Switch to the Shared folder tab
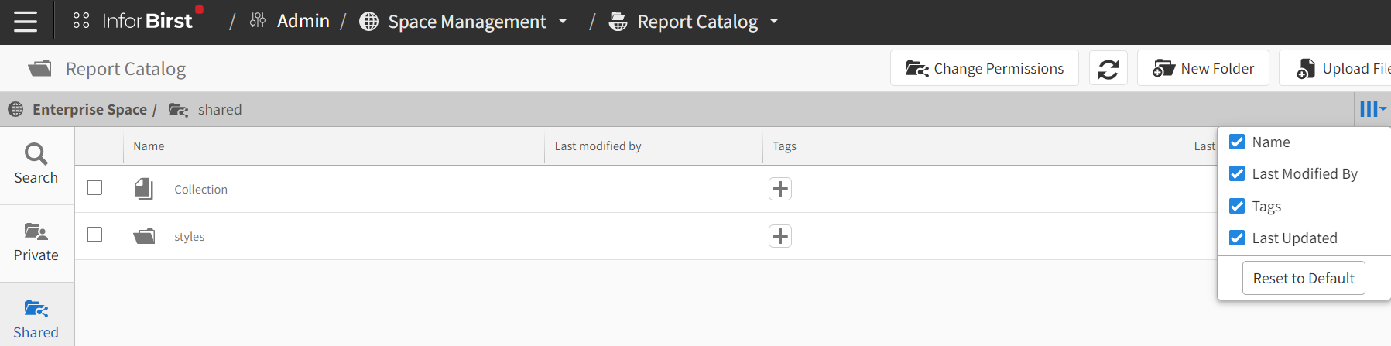The height and width of the screenshot is (346, 1391). point(36,320)
